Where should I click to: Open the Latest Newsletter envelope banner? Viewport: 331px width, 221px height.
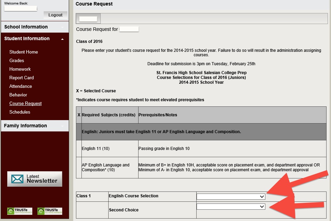coord(35,179)
